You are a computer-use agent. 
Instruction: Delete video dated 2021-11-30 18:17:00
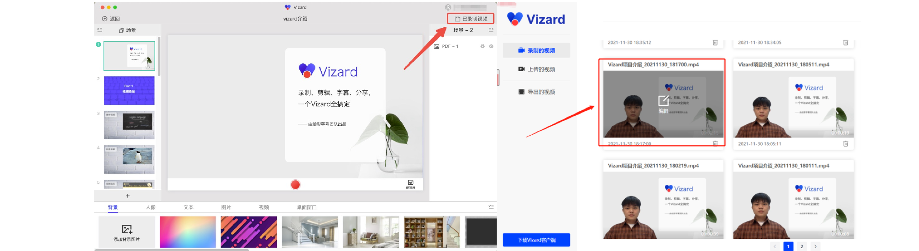[715, 143]
